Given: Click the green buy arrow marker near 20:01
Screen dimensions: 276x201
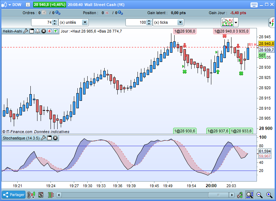Looking at the screenshot, I should point(218,71).
